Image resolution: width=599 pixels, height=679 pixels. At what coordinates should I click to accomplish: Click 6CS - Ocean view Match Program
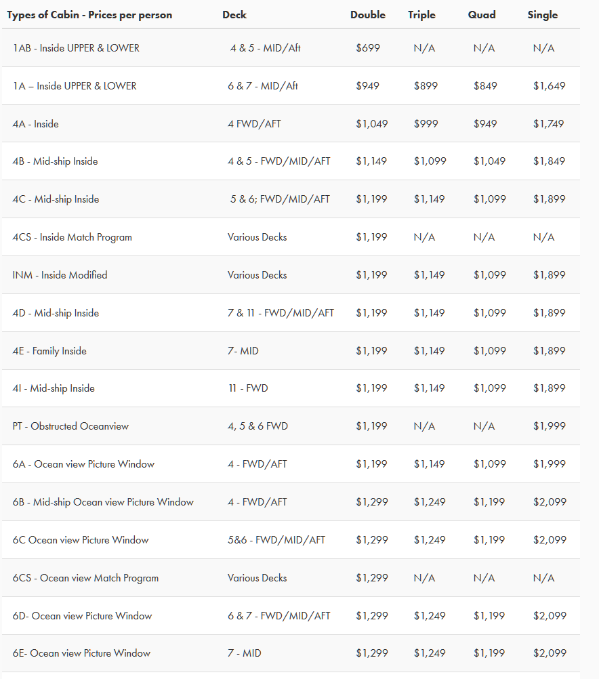coord(85,578)
